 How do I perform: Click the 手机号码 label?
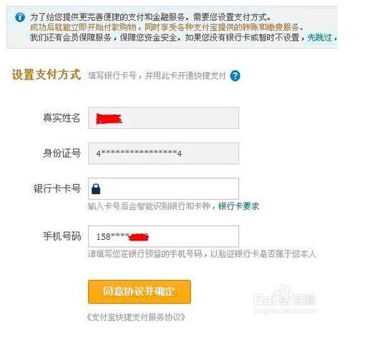click(x=62, y=236)
